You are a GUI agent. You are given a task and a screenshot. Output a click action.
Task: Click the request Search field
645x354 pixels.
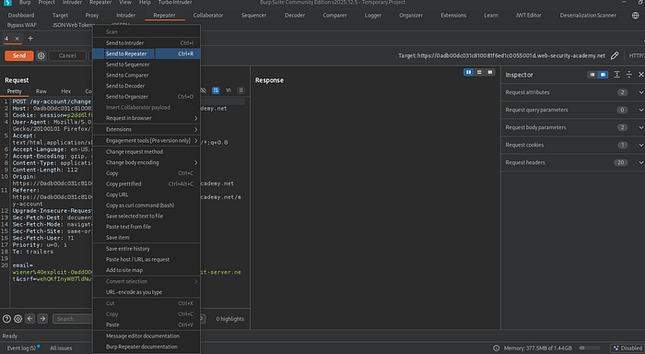point(73,319)
